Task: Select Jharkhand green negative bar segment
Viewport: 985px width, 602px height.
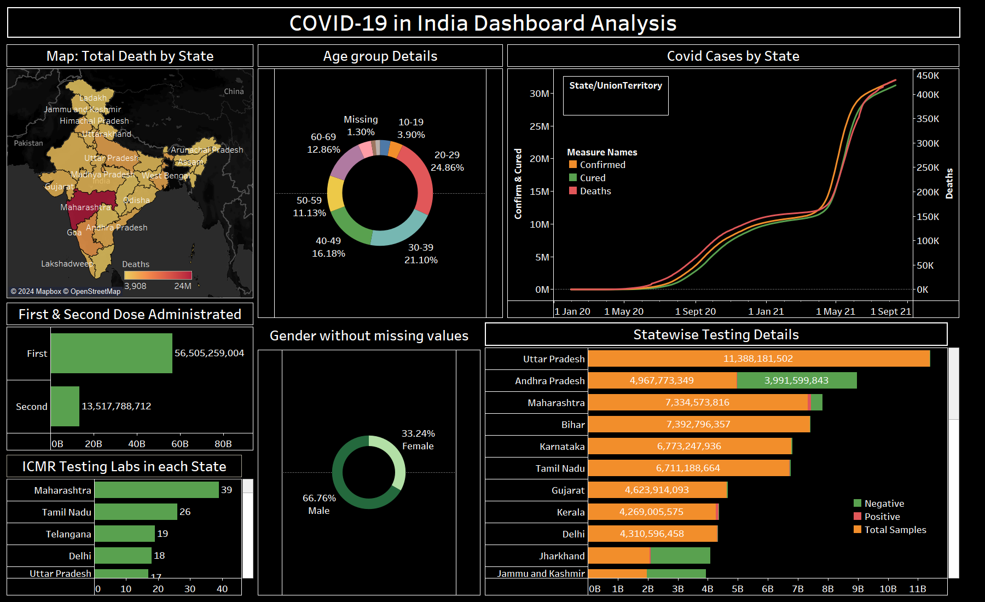Action: (x=680, y=555)
